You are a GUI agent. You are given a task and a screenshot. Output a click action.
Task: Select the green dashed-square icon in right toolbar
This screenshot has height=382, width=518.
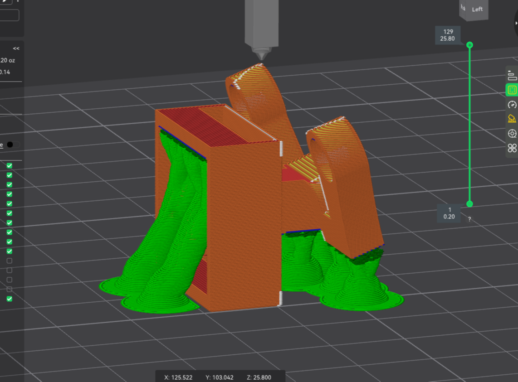(x=512, y=90)
